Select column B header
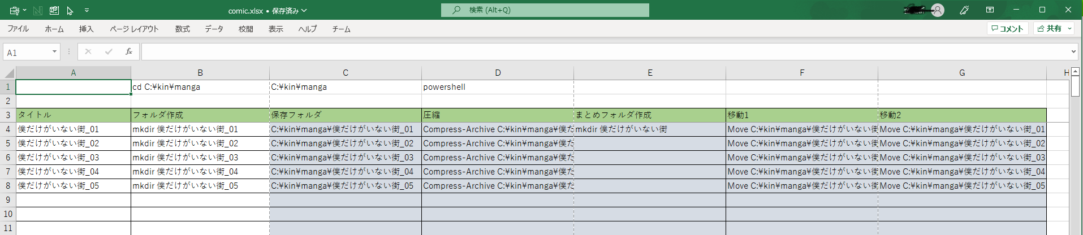This screenshot has width=1083, height=235. 200,73
